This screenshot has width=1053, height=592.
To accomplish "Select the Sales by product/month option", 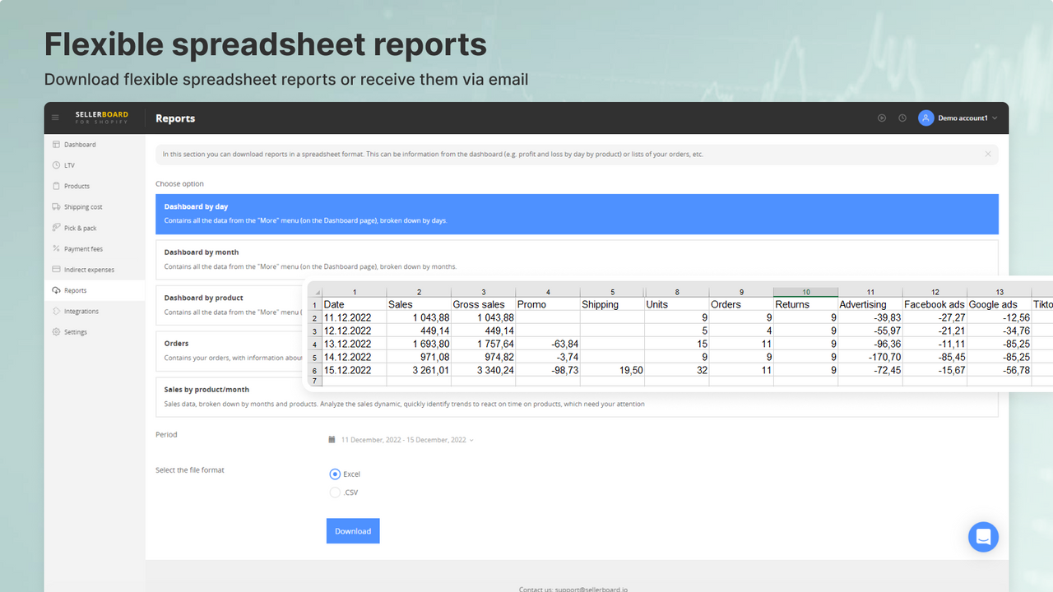I will [x=577, y=397].
